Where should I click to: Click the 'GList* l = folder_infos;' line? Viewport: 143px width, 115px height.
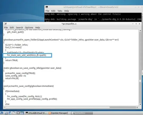coord(17,45)
